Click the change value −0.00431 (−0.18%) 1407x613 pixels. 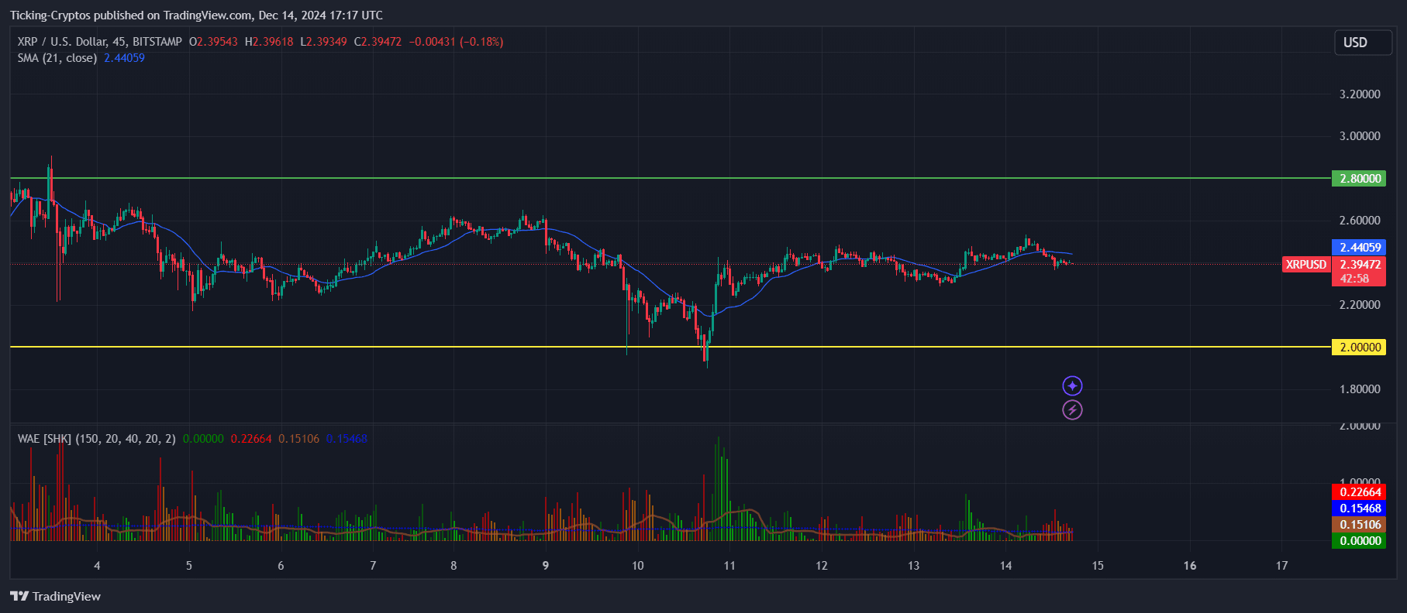tap(456, 42)
